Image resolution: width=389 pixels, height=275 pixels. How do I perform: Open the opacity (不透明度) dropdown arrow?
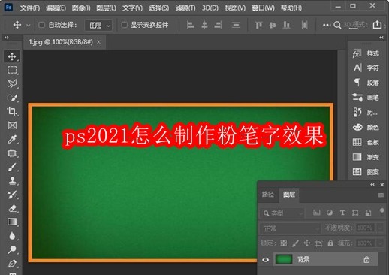coord(381,228)
